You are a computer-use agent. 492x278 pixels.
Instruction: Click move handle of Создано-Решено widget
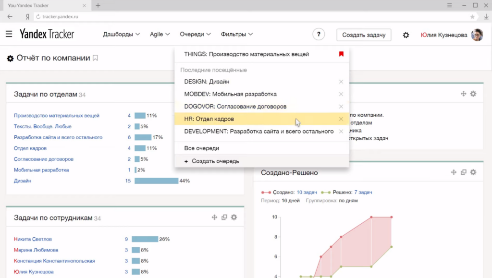coord(454,172)
